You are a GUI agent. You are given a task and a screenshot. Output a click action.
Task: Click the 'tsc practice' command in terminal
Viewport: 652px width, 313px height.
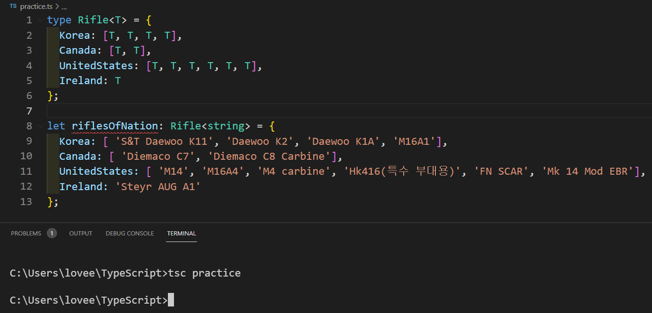tap(204, 273)
